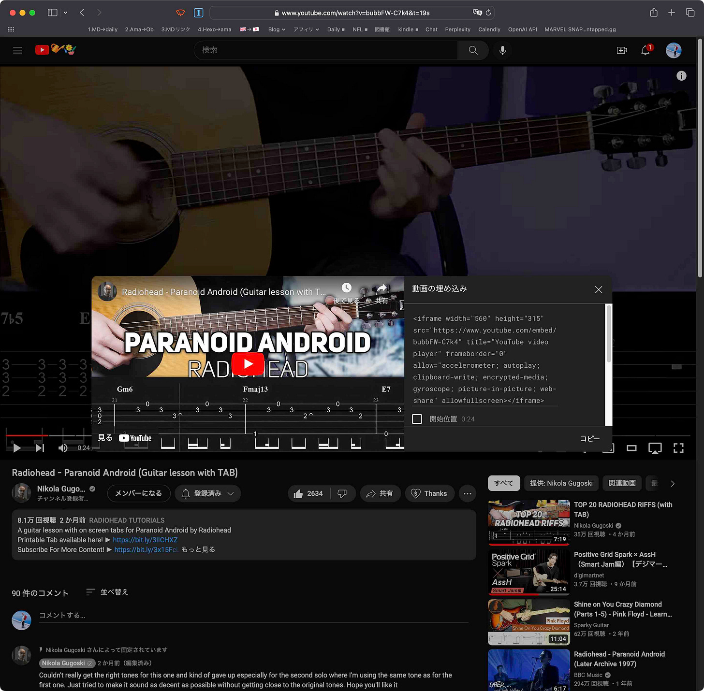Viewport: 704px width, 691px height.
Task: Open the Calendly bookmark
Action: click(489, 29)
